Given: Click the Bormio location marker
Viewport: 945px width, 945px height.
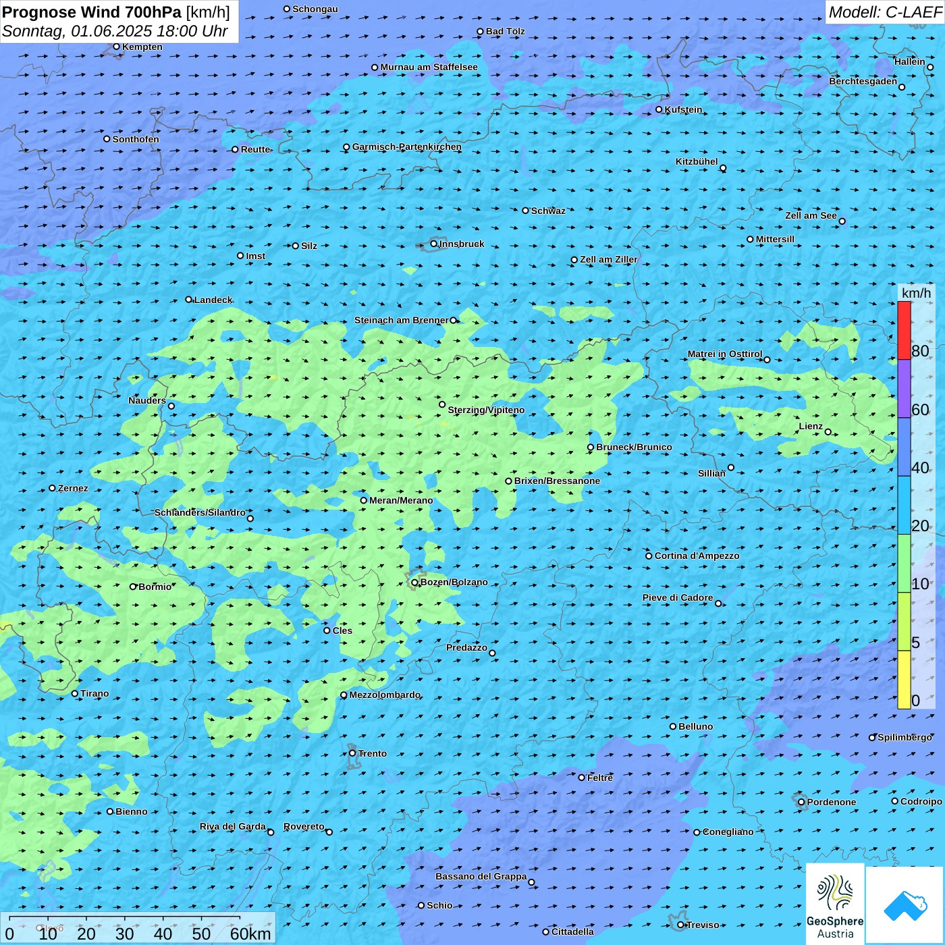Looking at the screenshot, I should [133, 587].
